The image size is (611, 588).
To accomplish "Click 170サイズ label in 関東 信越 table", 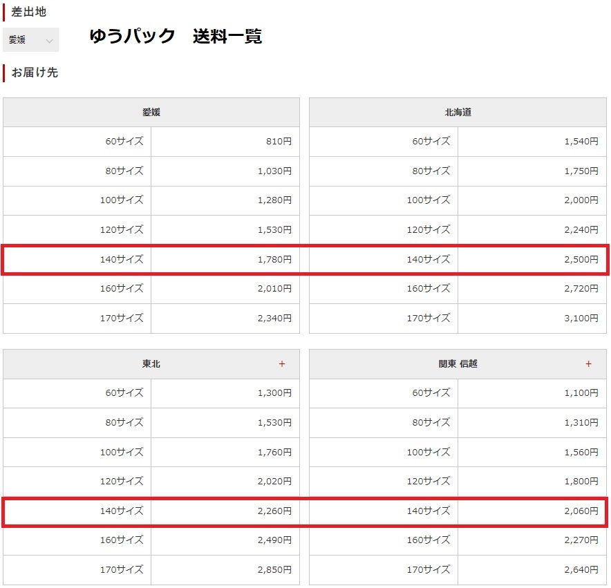I will (429, 569).
